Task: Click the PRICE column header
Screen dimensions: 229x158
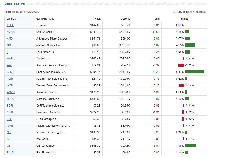Action: 97,19
